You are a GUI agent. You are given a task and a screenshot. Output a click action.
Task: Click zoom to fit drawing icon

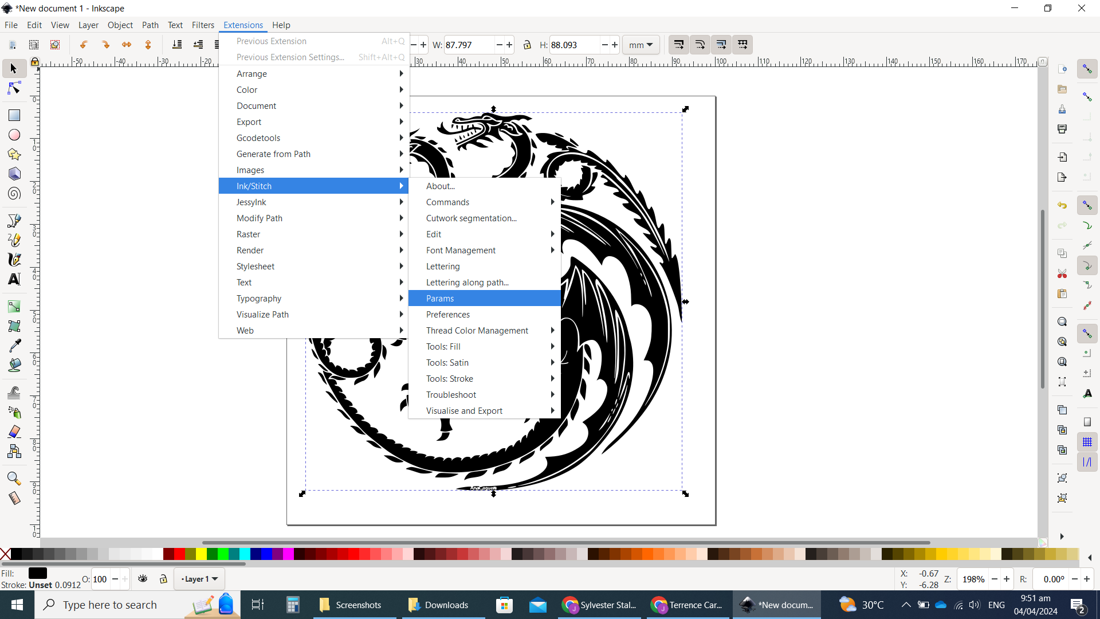click(1062, 342)
